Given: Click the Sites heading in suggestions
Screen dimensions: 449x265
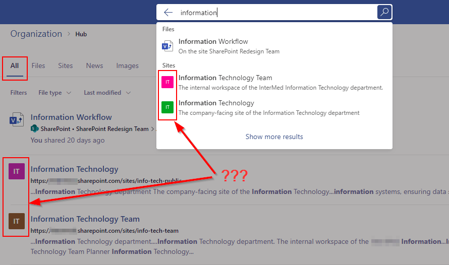Looking at the screenshot, I should [x=169, y=65].
